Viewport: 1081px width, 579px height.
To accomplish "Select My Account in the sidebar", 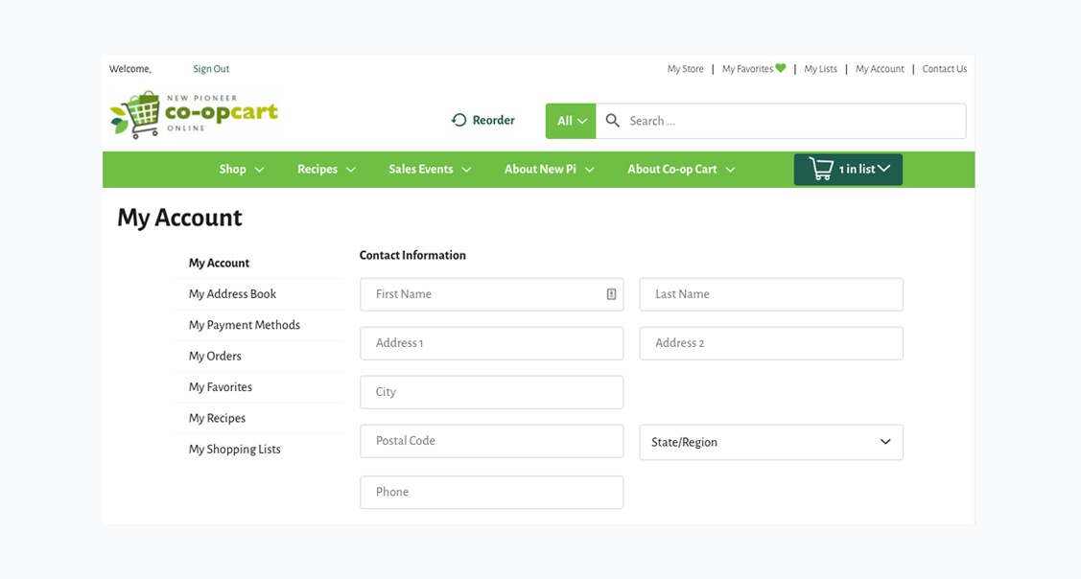I will (x=220, y=263).
